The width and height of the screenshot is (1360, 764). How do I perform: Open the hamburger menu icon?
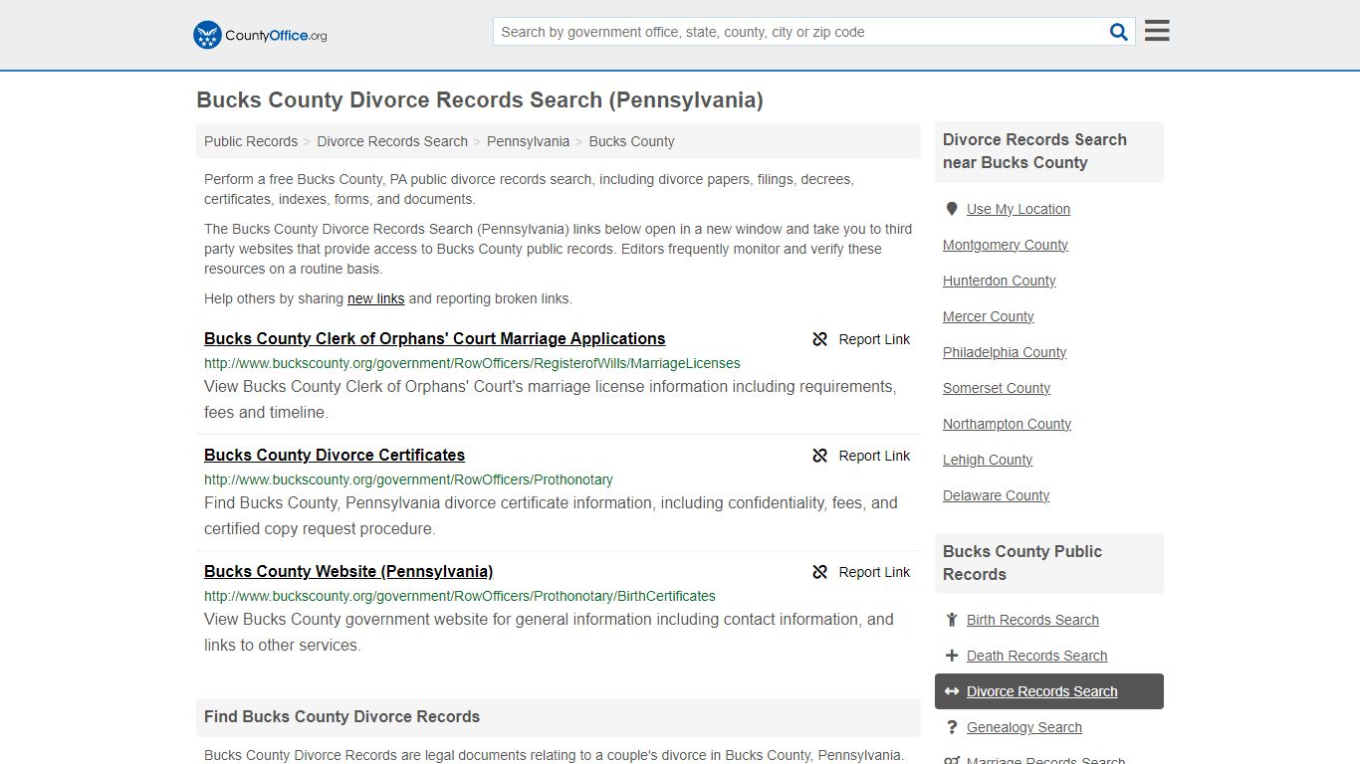[x=1157, y=31]
